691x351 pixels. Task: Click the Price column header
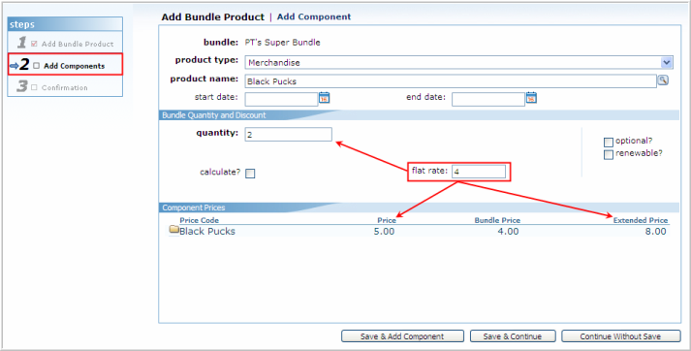coord(387,220)
